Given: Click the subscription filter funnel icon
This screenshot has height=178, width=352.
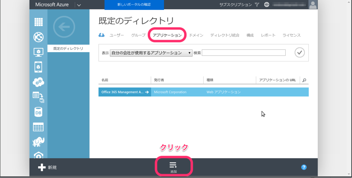Looking at the screenshot, I should tap(257, 4).
